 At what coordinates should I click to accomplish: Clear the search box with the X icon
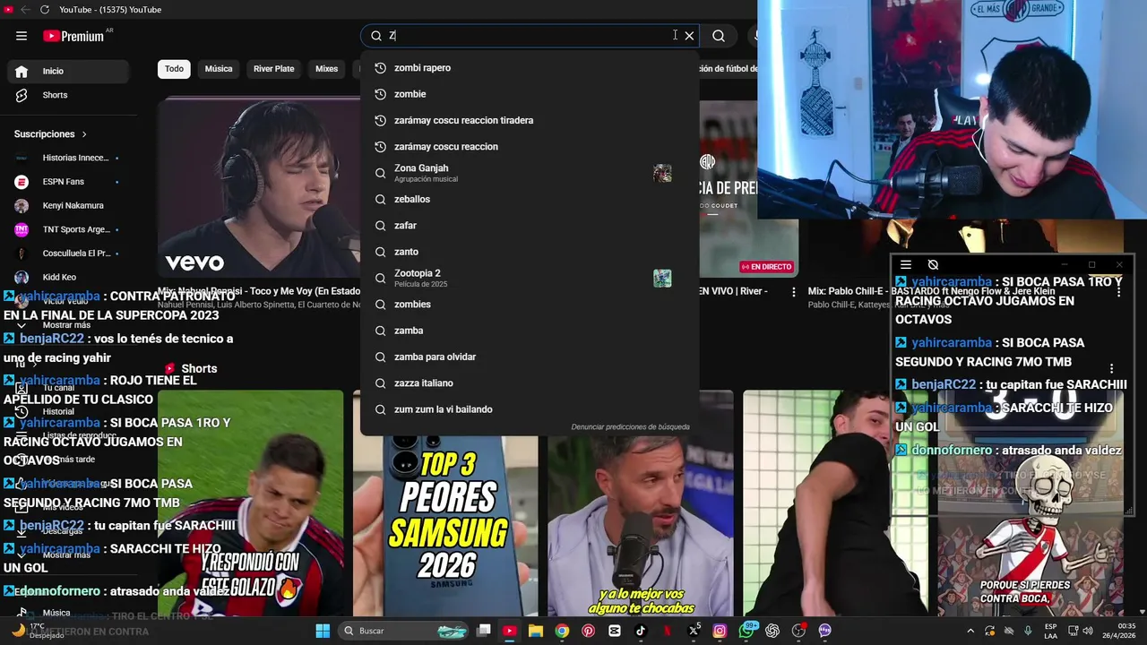pos(689,36)
